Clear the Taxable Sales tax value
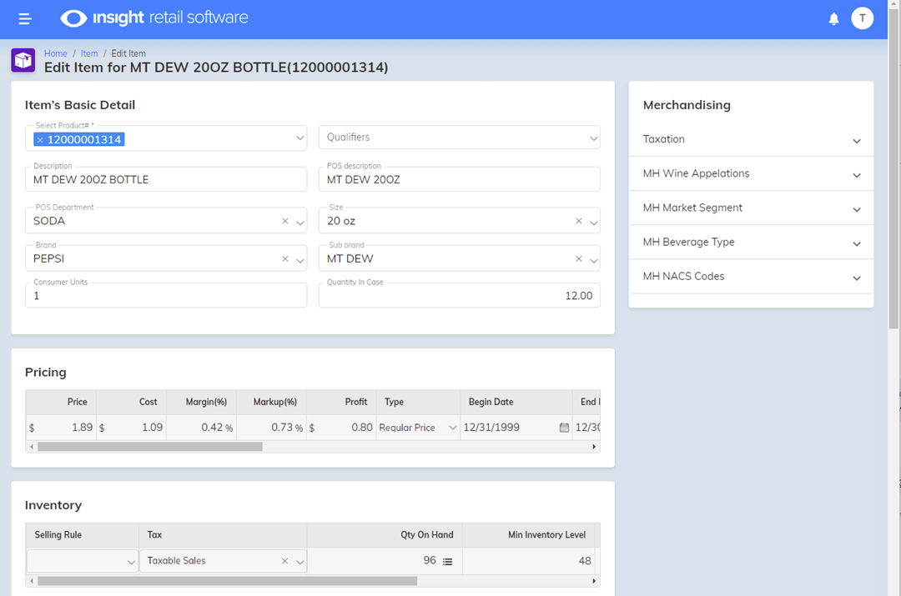The width and height of the screenshot is (901, 596). 285,561
